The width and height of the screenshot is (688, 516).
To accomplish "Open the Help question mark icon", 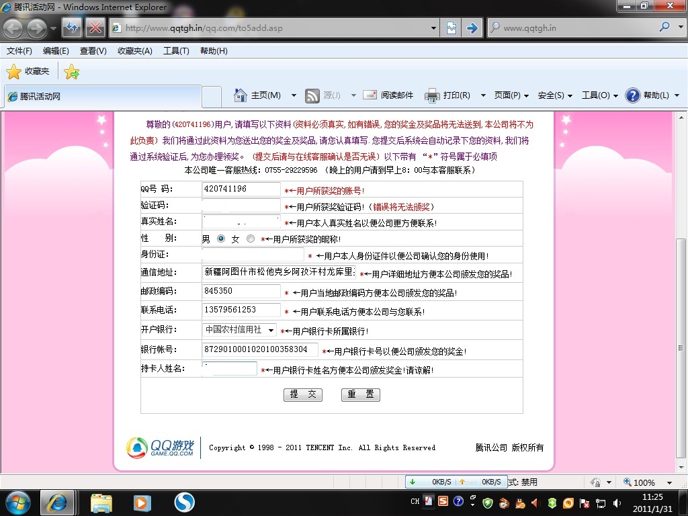I will [x=633, y=95].
